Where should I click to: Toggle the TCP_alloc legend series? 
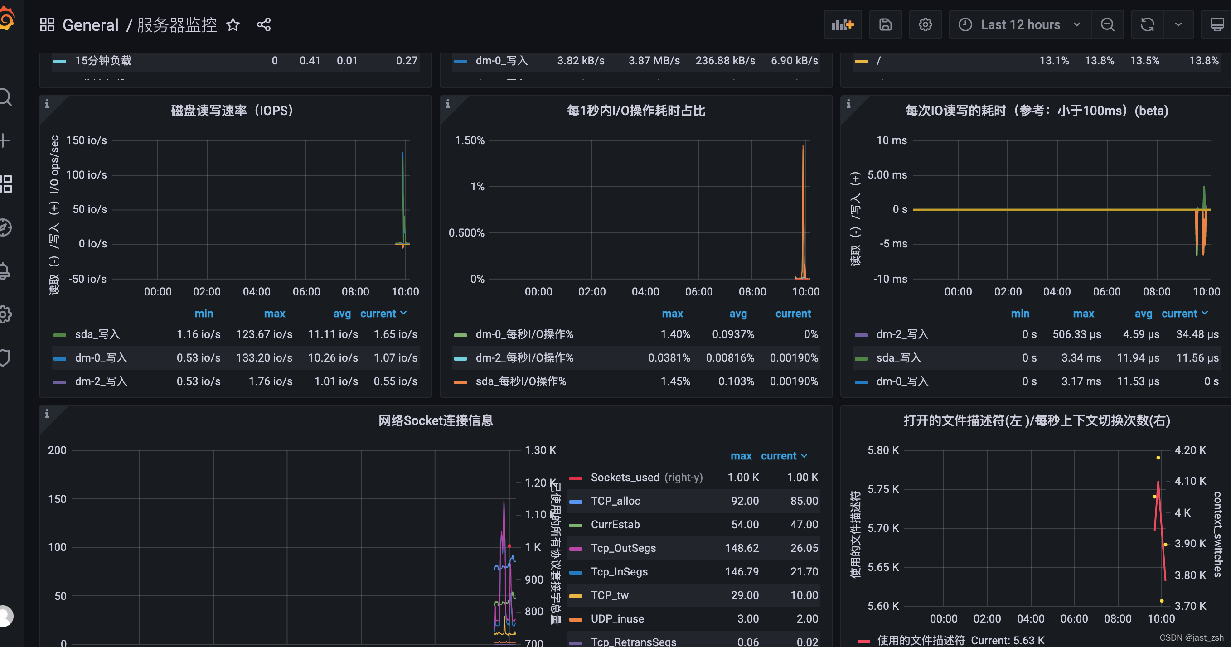pyautogui.click(x=615, y=501)
